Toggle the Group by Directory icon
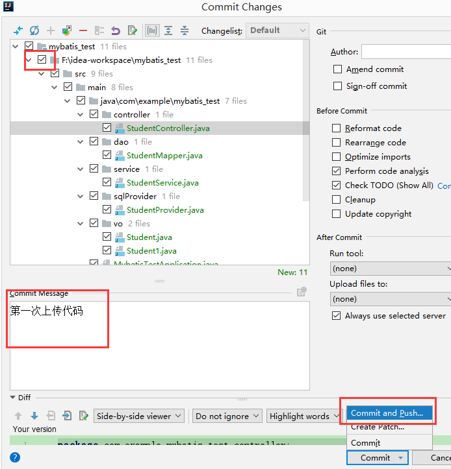 [152, 30]
